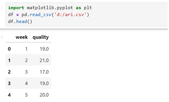Click the matplotlib.pyplot module text
This screenshot has width=169, height=102.
tap(50, 8)
